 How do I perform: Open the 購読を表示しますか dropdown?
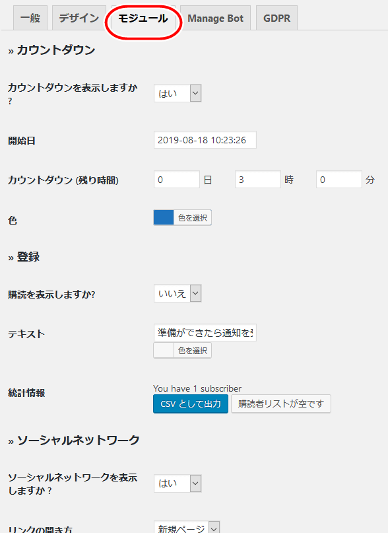tap(178, 293)
